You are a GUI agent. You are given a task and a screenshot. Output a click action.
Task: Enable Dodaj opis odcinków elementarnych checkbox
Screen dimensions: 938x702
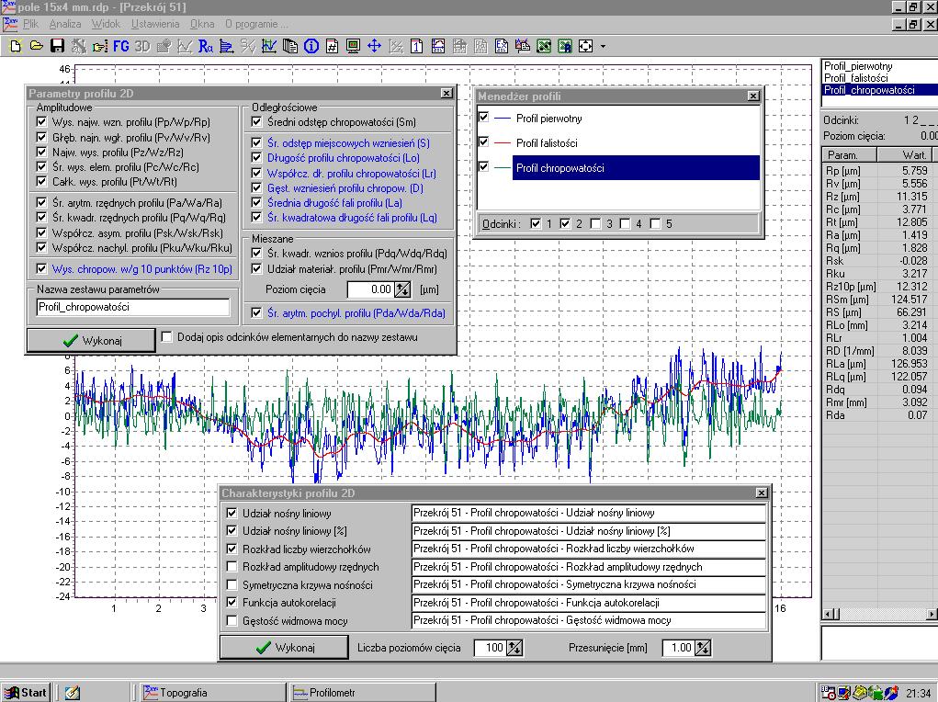[x=166, y=337]
